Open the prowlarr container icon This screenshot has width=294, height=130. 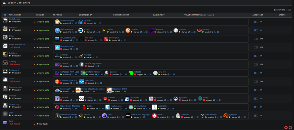pyautogui.click(x=128, y=30)
